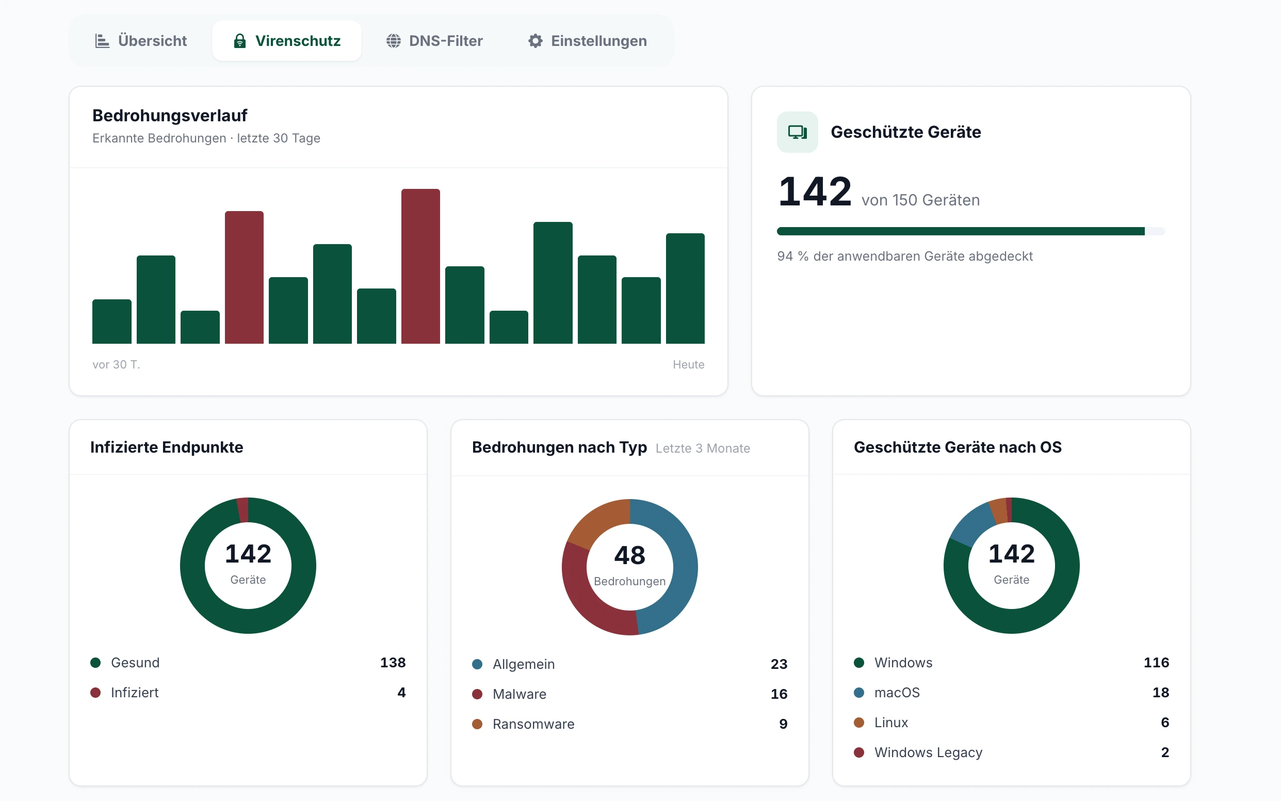This screenshot has width=1281, height=801.
Task: Click the device coverage progress bar
Action: (x=970, y=231)
